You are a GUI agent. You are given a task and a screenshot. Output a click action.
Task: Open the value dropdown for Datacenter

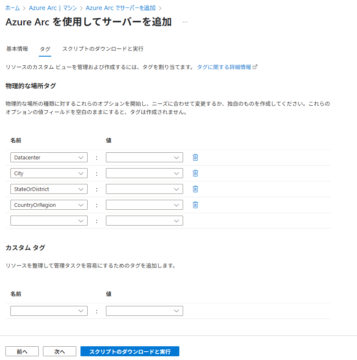[x=144, y=157]
